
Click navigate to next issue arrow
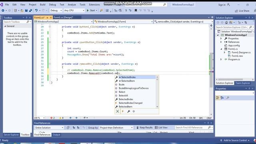click(x=76, y=118)
